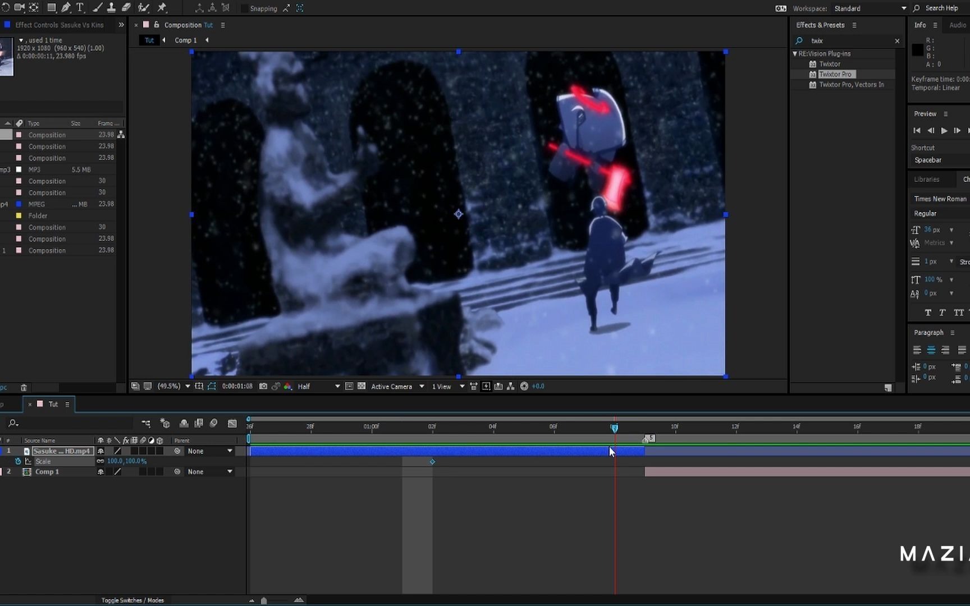Image resolution: width=970 pixels, height=606 pixels.
Task: Open the Active Camera view dropdown
Action: pos(397,386)
